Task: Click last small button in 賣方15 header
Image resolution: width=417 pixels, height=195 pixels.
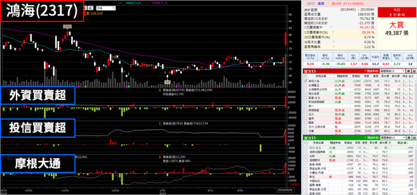Action: pos(414,138)
